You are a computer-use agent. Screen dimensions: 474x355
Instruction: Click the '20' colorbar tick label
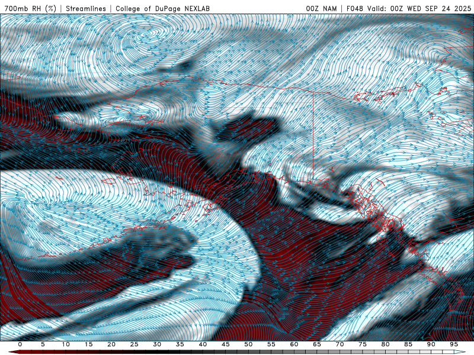111,344
